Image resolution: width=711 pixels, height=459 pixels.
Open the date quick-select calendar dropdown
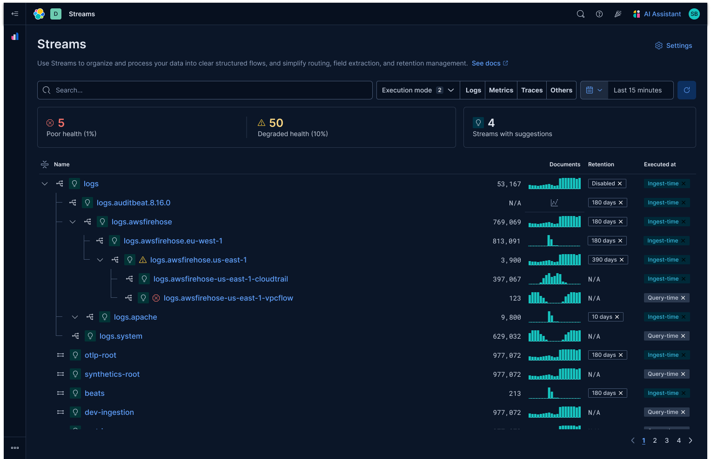pyautogui.click(x=594, y=90)
